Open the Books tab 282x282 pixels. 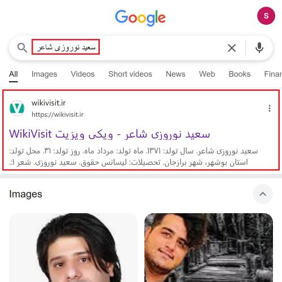pos(239,74)
